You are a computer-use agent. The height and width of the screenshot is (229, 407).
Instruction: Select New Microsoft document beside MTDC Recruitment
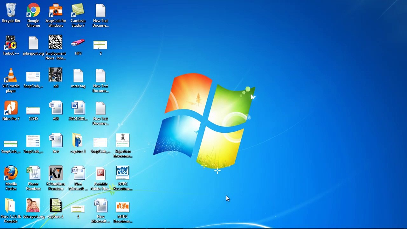pyautogui.click(x=100, y=211)
